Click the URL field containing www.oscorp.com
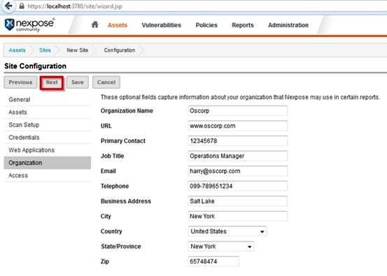The height and width of the screenshot is (276, 387). click(x=237, y=126)
